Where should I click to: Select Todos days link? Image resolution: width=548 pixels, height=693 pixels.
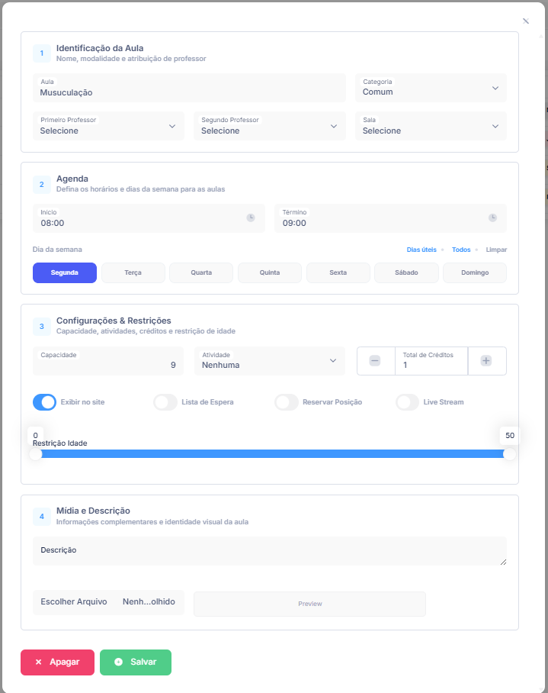(461, 250)
